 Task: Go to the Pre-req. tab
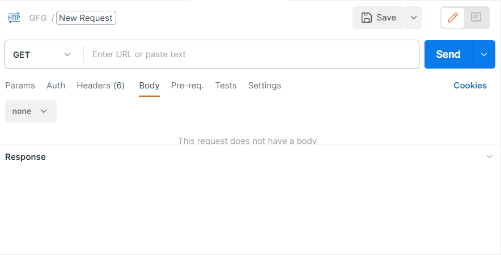coord(187,86)
